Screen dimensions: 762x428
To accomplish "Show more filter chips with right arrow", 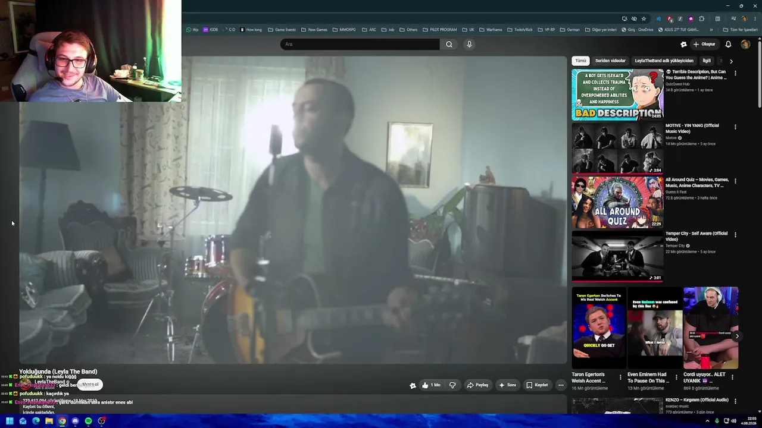I will point(731,61).
